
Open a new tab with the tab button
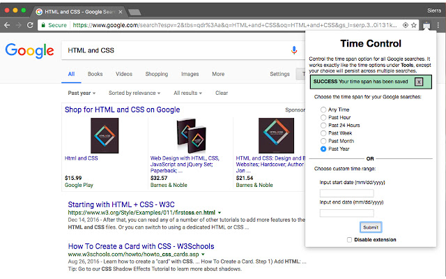point(134,12)
